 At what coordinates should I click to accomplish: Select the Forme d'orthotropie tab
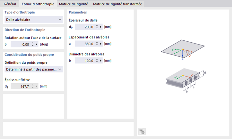38,4
